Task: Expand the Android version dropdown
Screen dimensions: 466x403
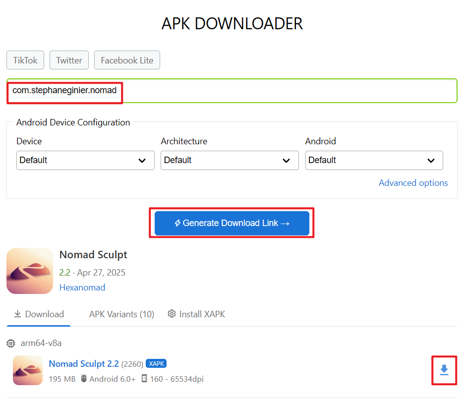Action: point(374,160)
